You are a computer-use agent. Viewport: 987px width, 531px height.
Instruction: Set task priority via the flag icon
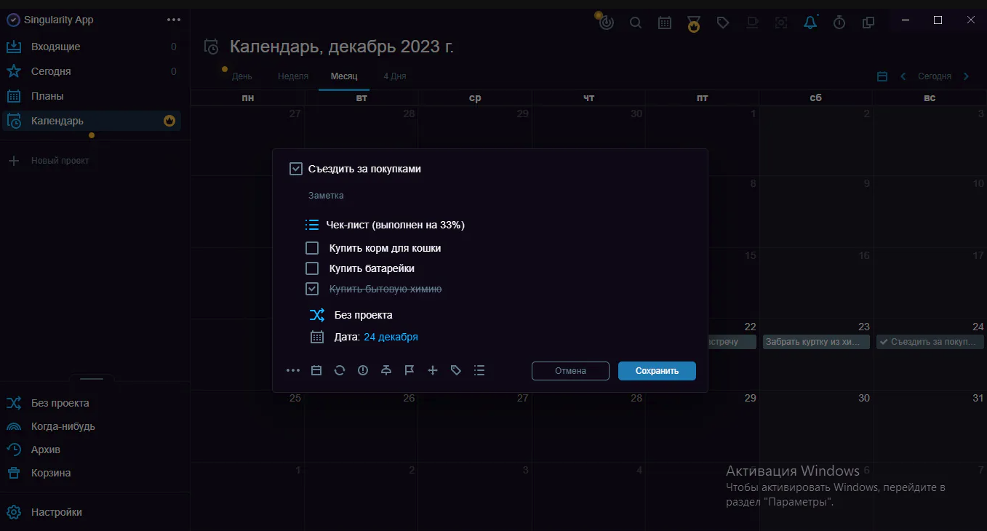click(409, 370)
